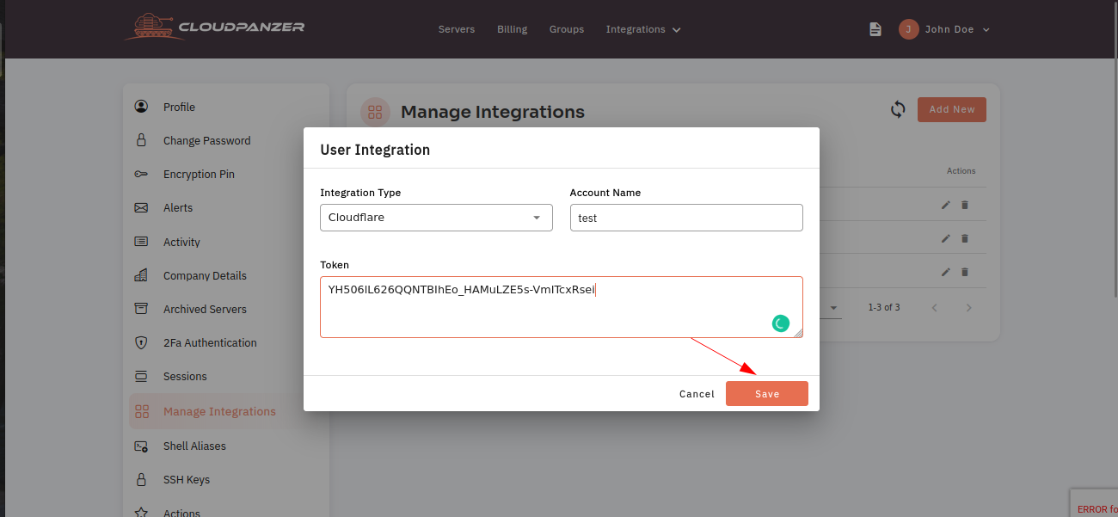Viewport: 1118px width, 517px height.
Task: Open the Servers menu item
Action: click(457, 29)
